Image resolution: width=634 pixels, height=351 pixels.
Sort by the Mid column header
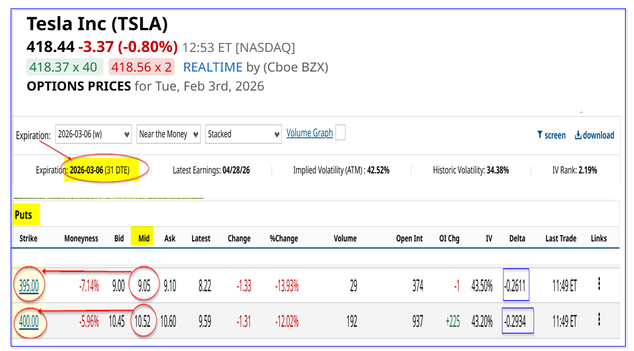[x=144, y=238]
